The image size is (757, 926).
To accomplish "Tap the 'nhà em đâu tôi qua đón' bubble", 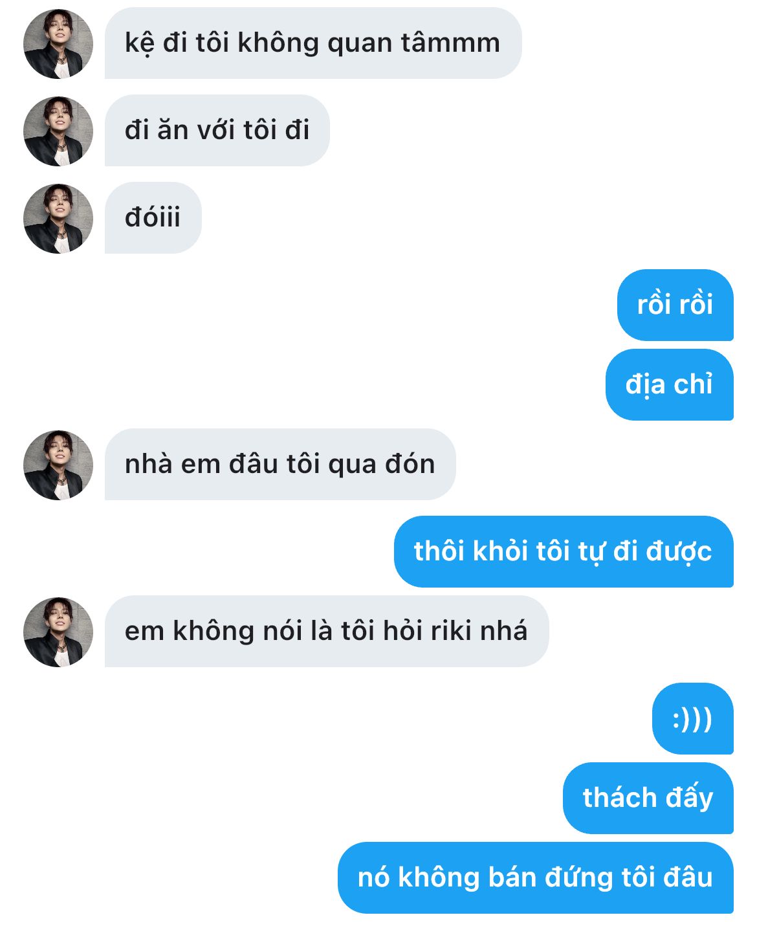I will click(280, 465).
